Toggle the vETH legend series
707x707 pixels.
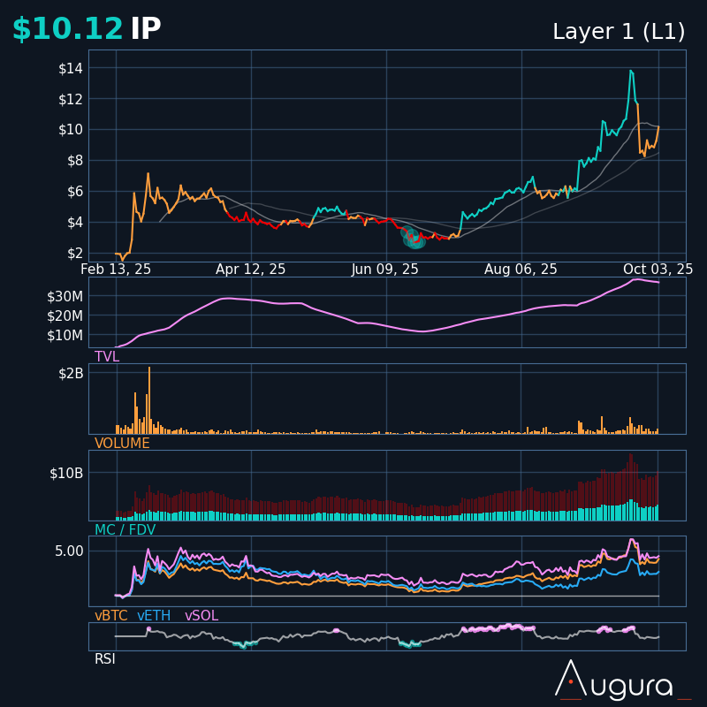[154, 616]
